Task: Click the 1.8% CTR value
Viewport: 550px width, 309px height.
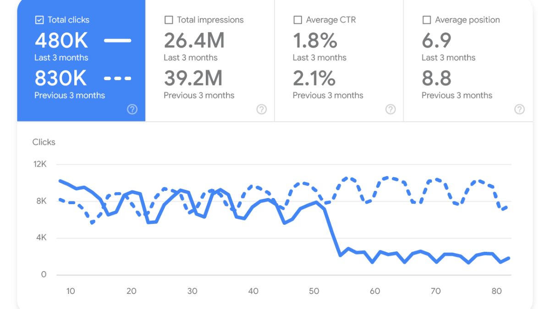Action: tap(315, 41)
